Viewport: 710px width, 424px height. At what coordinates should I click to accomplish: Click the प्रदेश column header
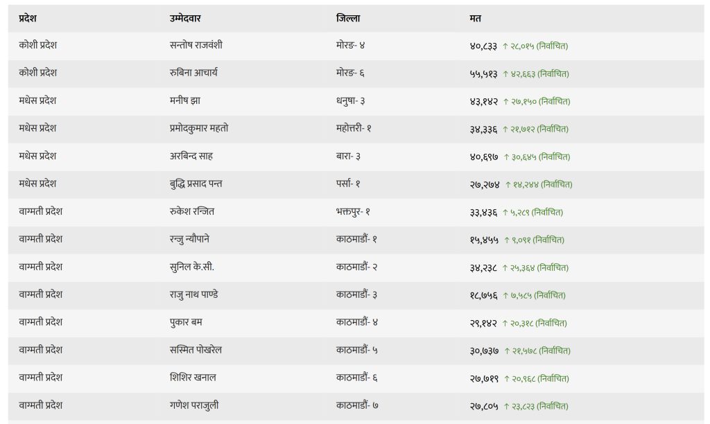(28, 18)
